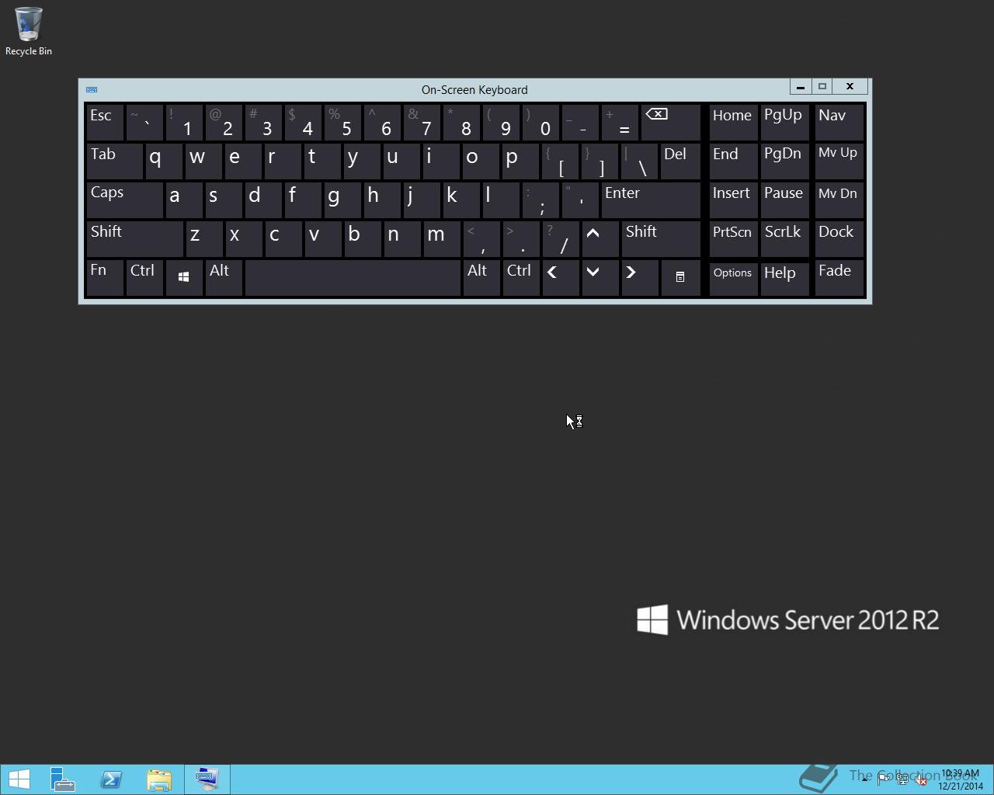Viewport: 994px width, 795px height.
Task: Toggle the right Shift key
Action: (661, 239)
